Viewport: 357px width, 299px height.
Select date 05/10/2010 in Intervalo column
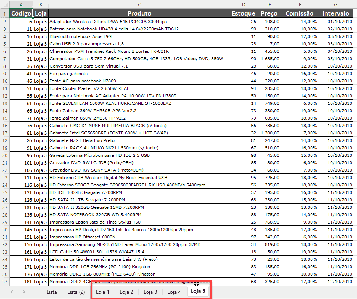[x=335, y=59]
